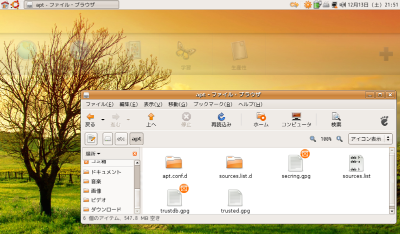Select the apt.conf.d folder icon

tap(173, 162)
